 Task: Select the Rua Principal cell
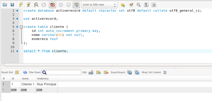[47, 84]
